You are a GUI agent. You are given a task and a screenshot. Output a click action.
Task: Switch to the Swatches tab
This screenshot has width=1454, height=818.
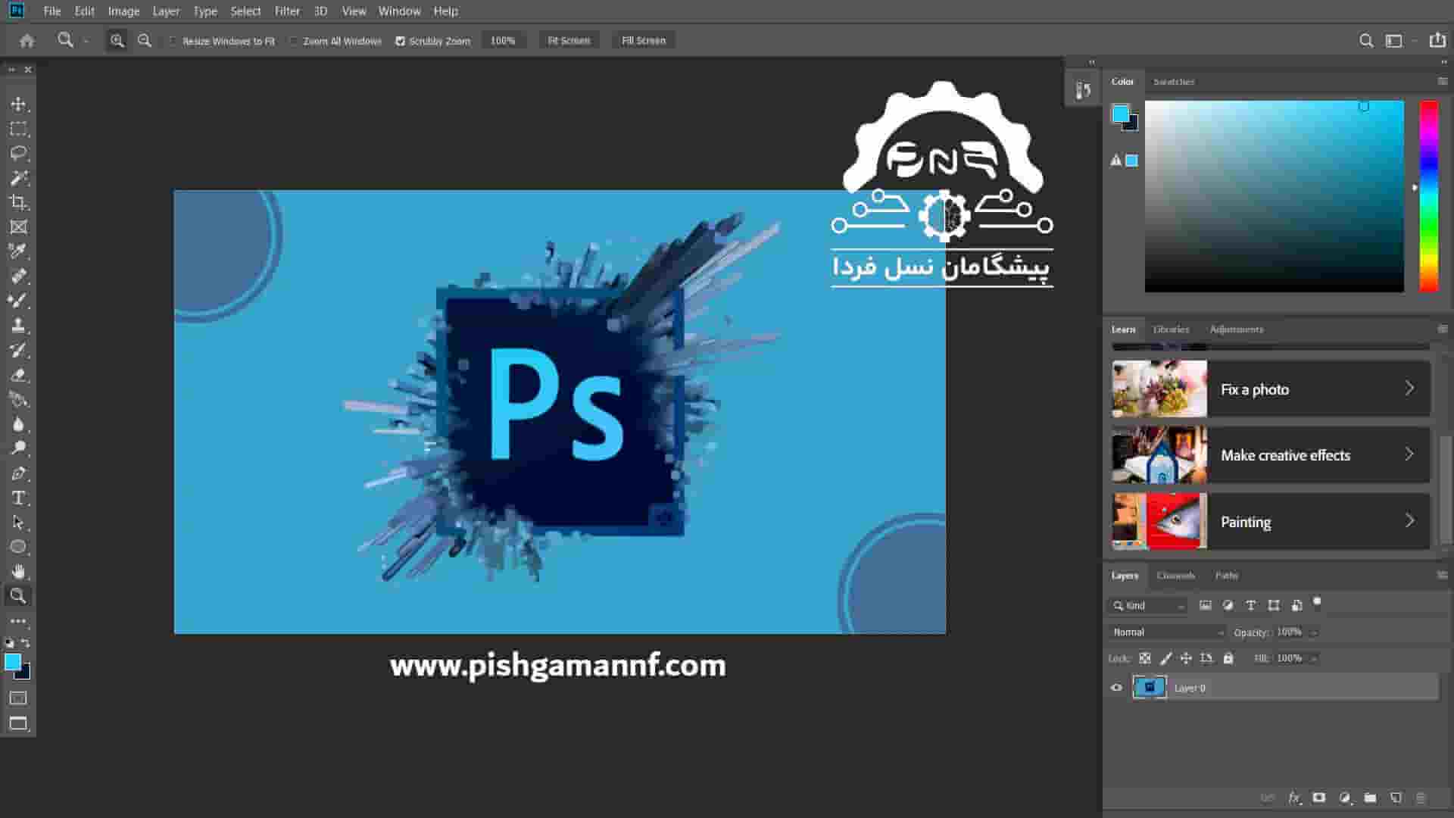[1174, 82]
